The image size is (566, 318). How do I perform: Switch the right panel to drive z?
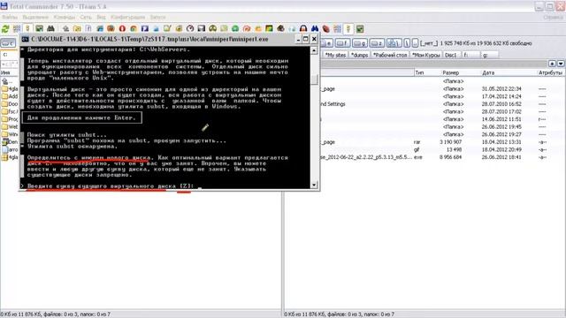[x=377, y=43]
